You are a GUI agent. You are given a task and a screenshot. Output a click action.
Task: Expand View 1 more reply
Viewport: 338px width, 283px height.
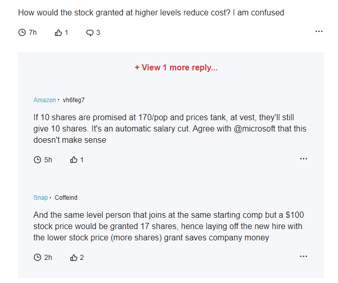(176, 68)
